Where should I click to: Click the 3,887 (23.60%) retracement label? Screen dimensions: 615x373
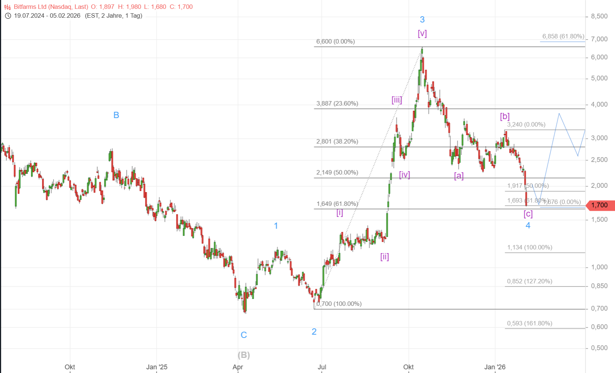(337, 104)
